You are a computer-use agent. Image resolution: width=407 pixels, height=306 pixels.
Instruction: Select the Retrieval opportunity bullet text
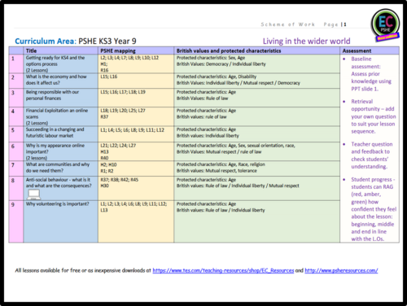tap(374, 116)
